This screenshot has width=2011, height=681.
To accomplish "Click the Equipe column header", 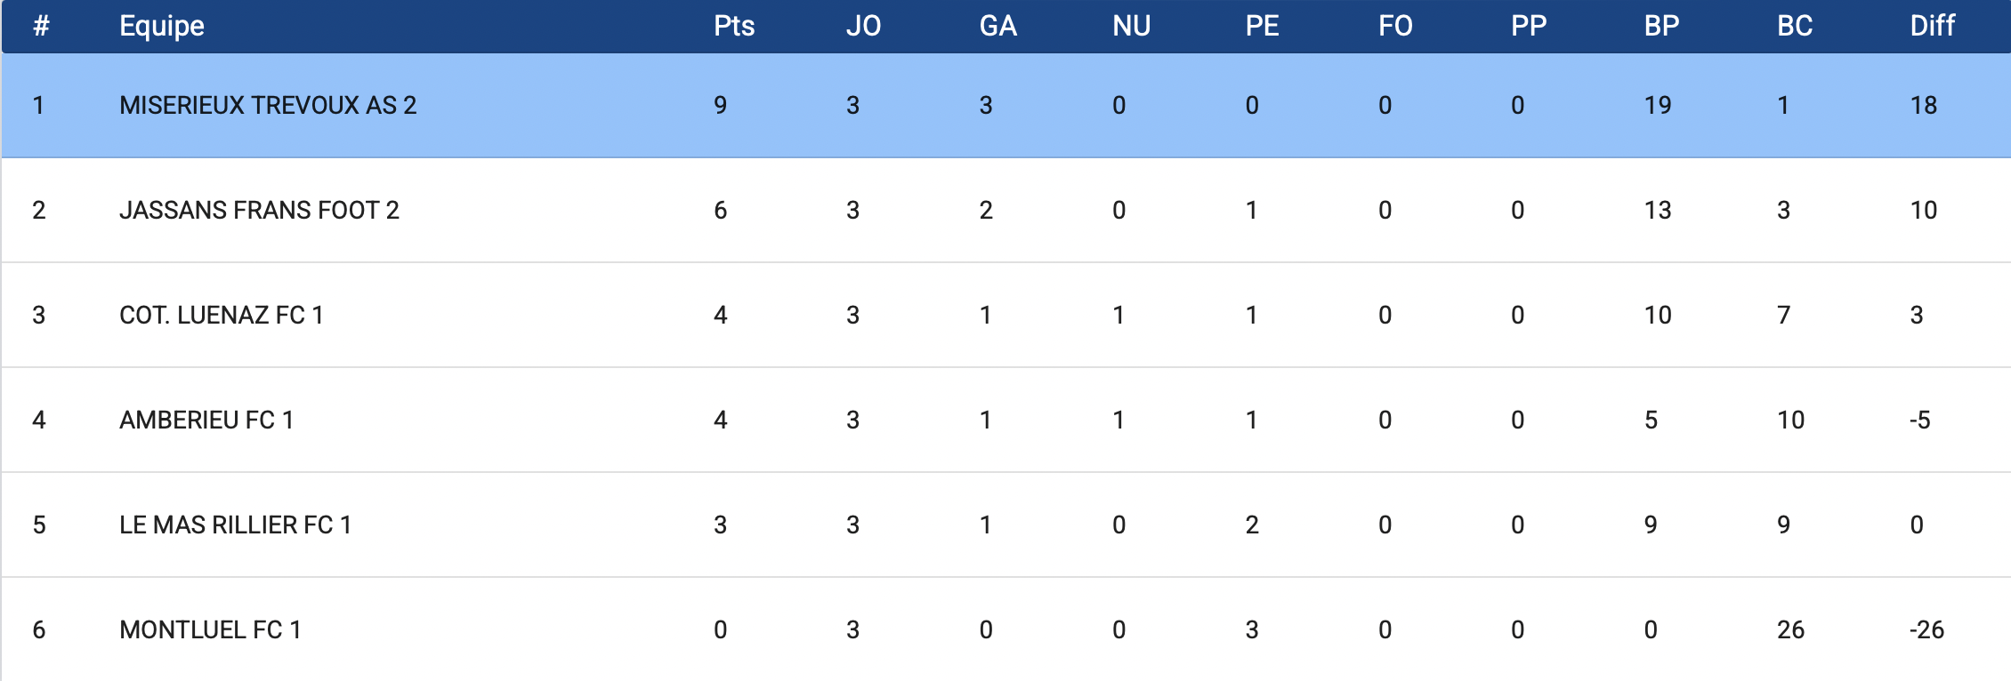I will click(162, 26).
